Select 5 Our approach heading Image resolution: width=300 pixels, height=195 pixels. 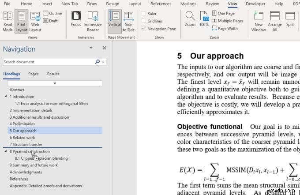(55, 131)
